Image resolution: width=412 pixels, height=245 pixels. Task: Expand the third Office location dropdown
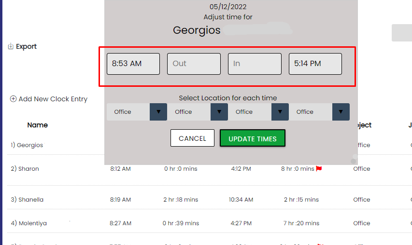click(x=280, y=112)
